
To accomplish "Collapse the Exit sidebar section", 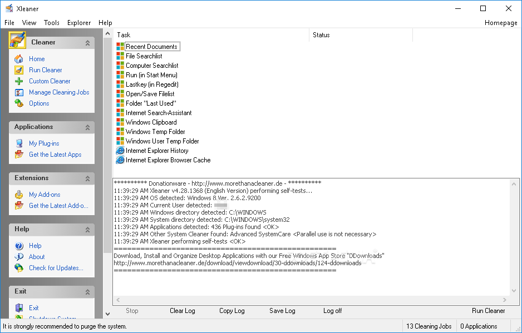I will (x=87, y=292).
